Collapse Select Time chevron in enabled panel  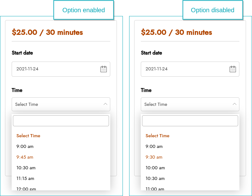106,104
